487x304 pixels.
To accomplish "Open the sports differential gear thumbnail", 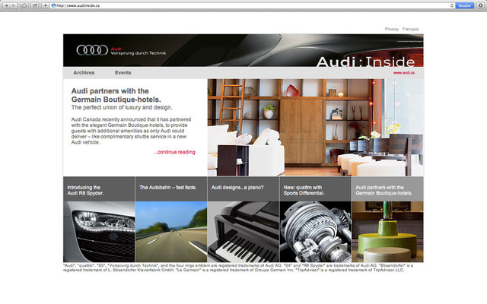I will coord(315,232).
